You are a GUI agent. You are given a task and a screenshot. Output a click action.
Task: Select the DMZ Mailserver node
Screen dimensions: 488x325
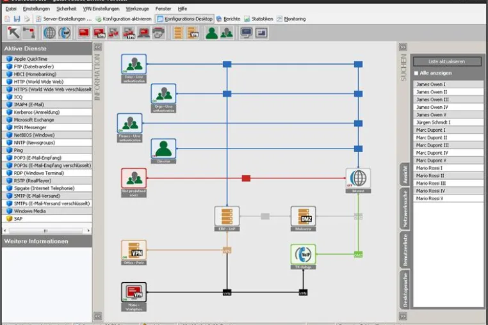tap(303, 216)
